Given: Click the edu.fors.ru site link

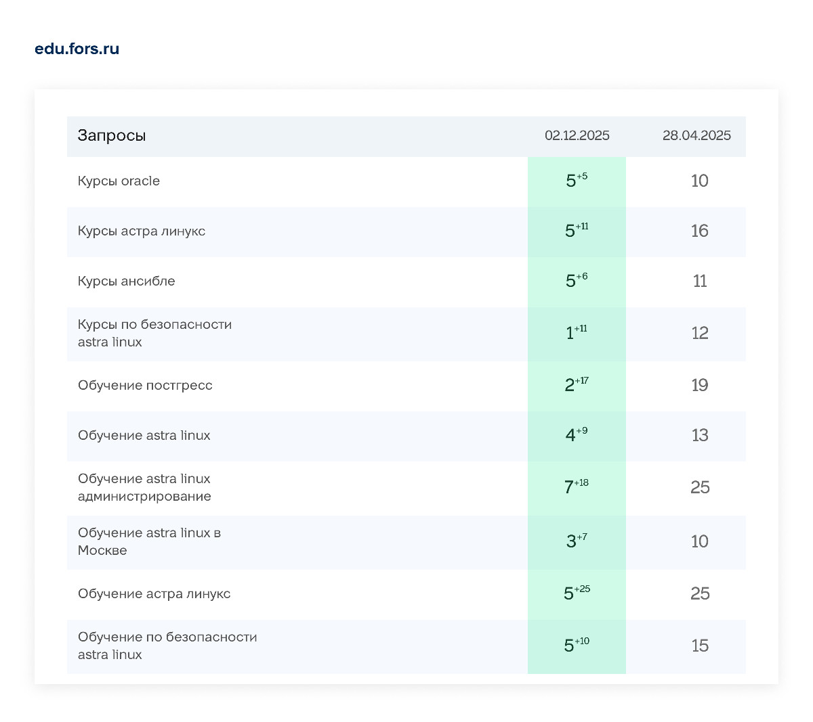Looking at the screenshot, I should coord(77,49).
